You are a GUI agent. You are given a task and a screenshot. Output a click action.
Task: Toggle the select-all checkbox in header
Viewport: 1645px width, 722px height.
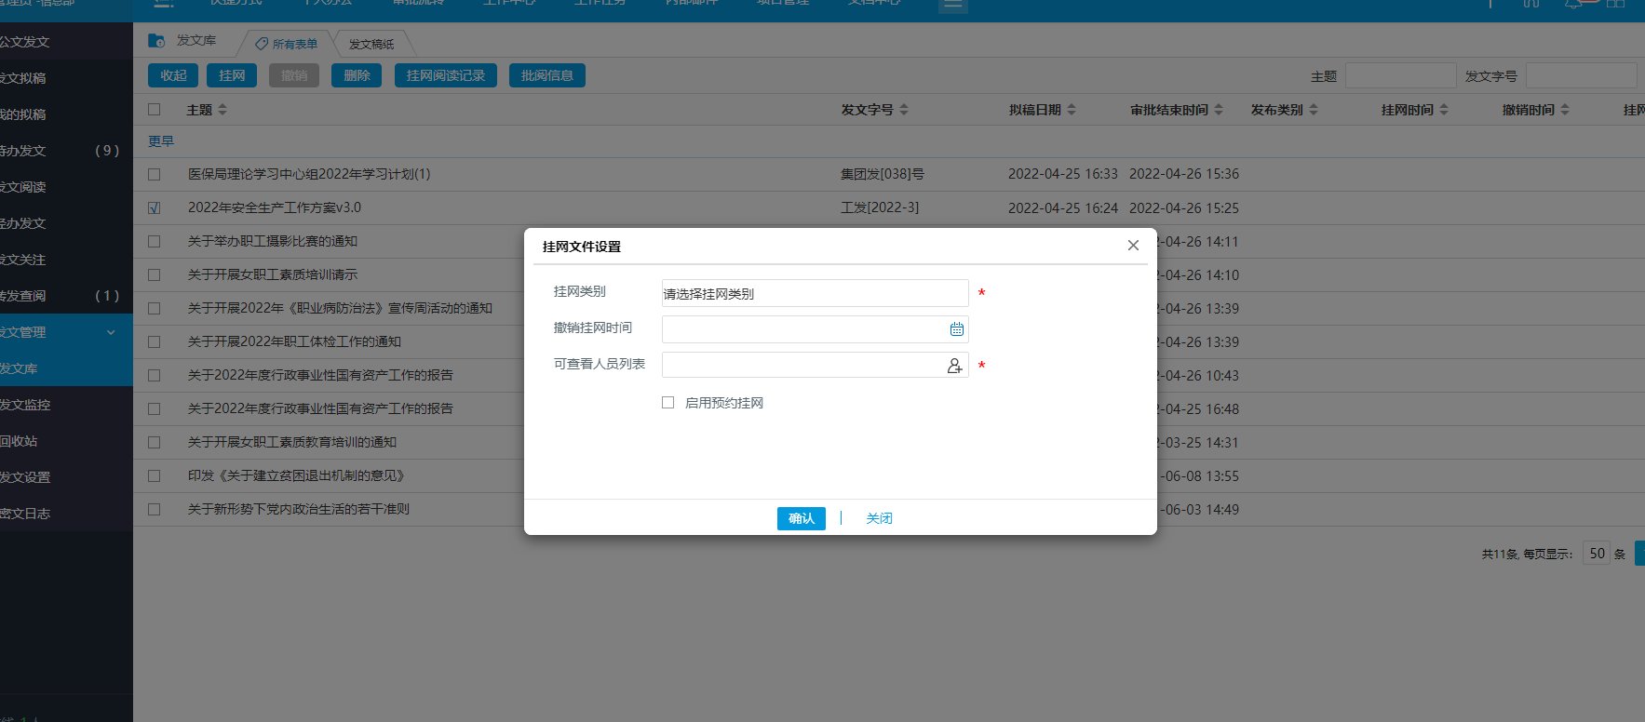[x=155, y=110]
